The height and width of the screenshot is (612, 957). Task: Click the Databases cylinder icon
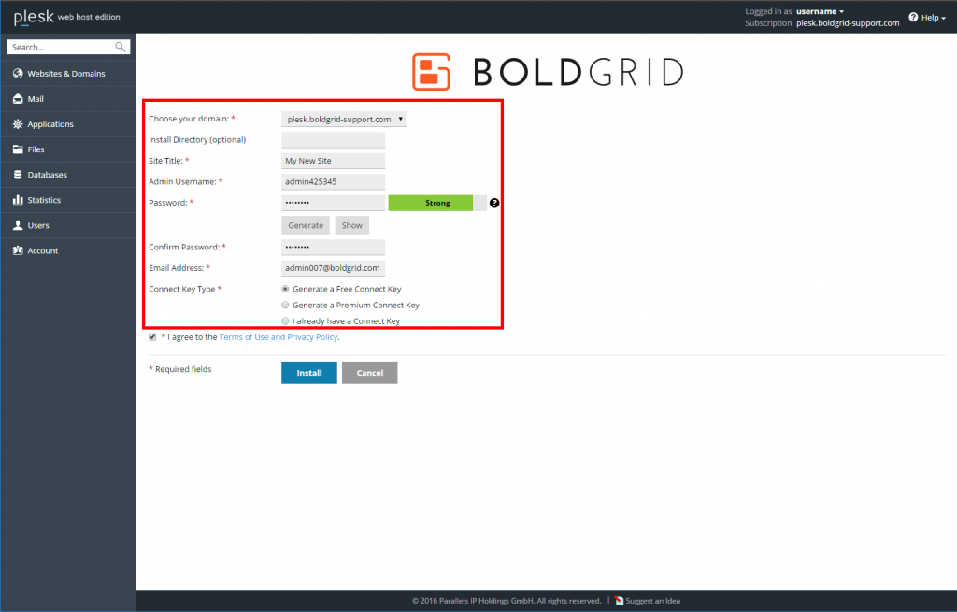click(18, 175)
